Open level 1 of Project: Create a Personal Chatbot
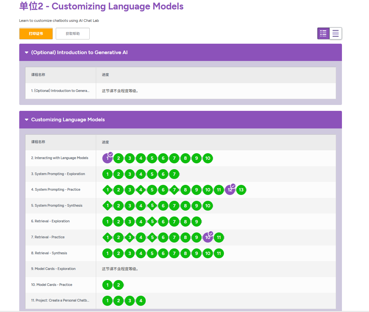The width and height of the screenshot is (369, 312). (x=107, y=301)
